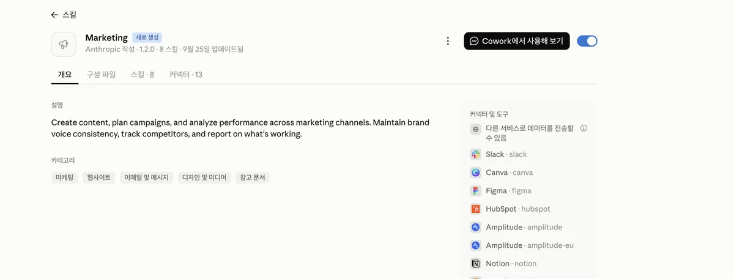Click the globe icon for data transfer notice
This screenshot has height=279, width=734.
tap(475, 129)
